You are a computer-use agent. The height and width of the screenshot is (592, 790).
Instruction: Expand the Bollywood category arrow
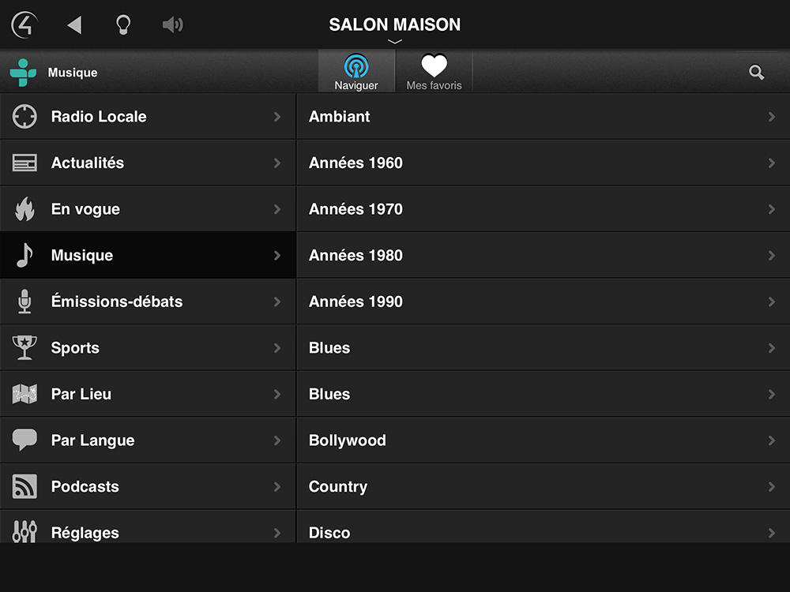coord(771,440)
